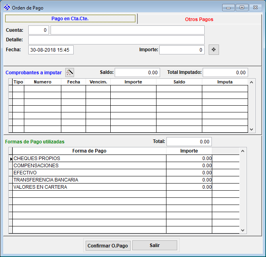Select the CHEQUES PROPIOS payment row
Screen dimensions: 266x257
[x=89, y=158]
